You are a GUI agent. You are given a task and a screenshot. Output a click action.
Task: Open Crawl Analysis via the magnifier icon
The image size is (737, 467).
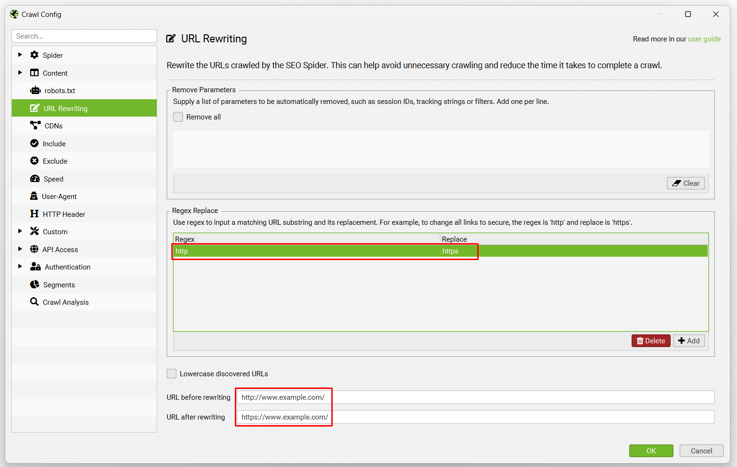(x=34, y=301)
